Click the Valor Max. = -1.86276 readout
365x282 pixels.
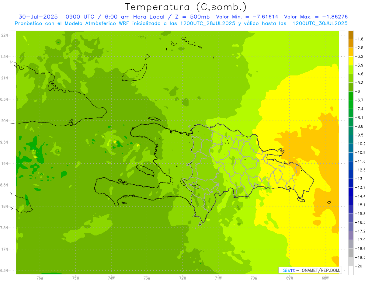click(x=316, y=17)
